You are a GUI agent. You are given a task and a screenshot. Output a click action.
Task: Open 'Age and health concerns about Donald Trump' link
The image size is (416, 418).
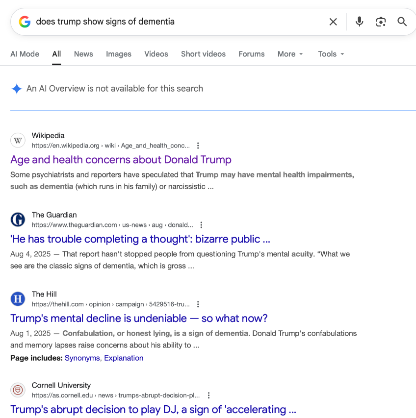121,160
